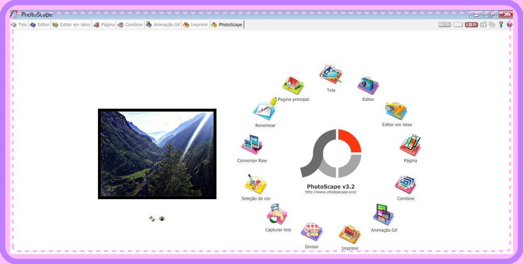Viewport: 523px width, 264px height.
Task: Select the Combine tab
Action: tap(130, 25)
